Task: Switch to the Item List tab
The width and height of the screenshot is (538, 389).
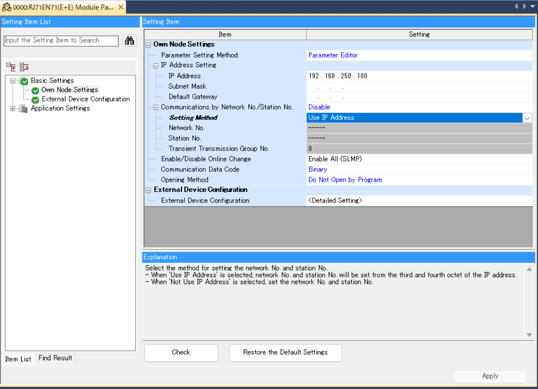Action: pyautogui.click(x=18, y=359)
